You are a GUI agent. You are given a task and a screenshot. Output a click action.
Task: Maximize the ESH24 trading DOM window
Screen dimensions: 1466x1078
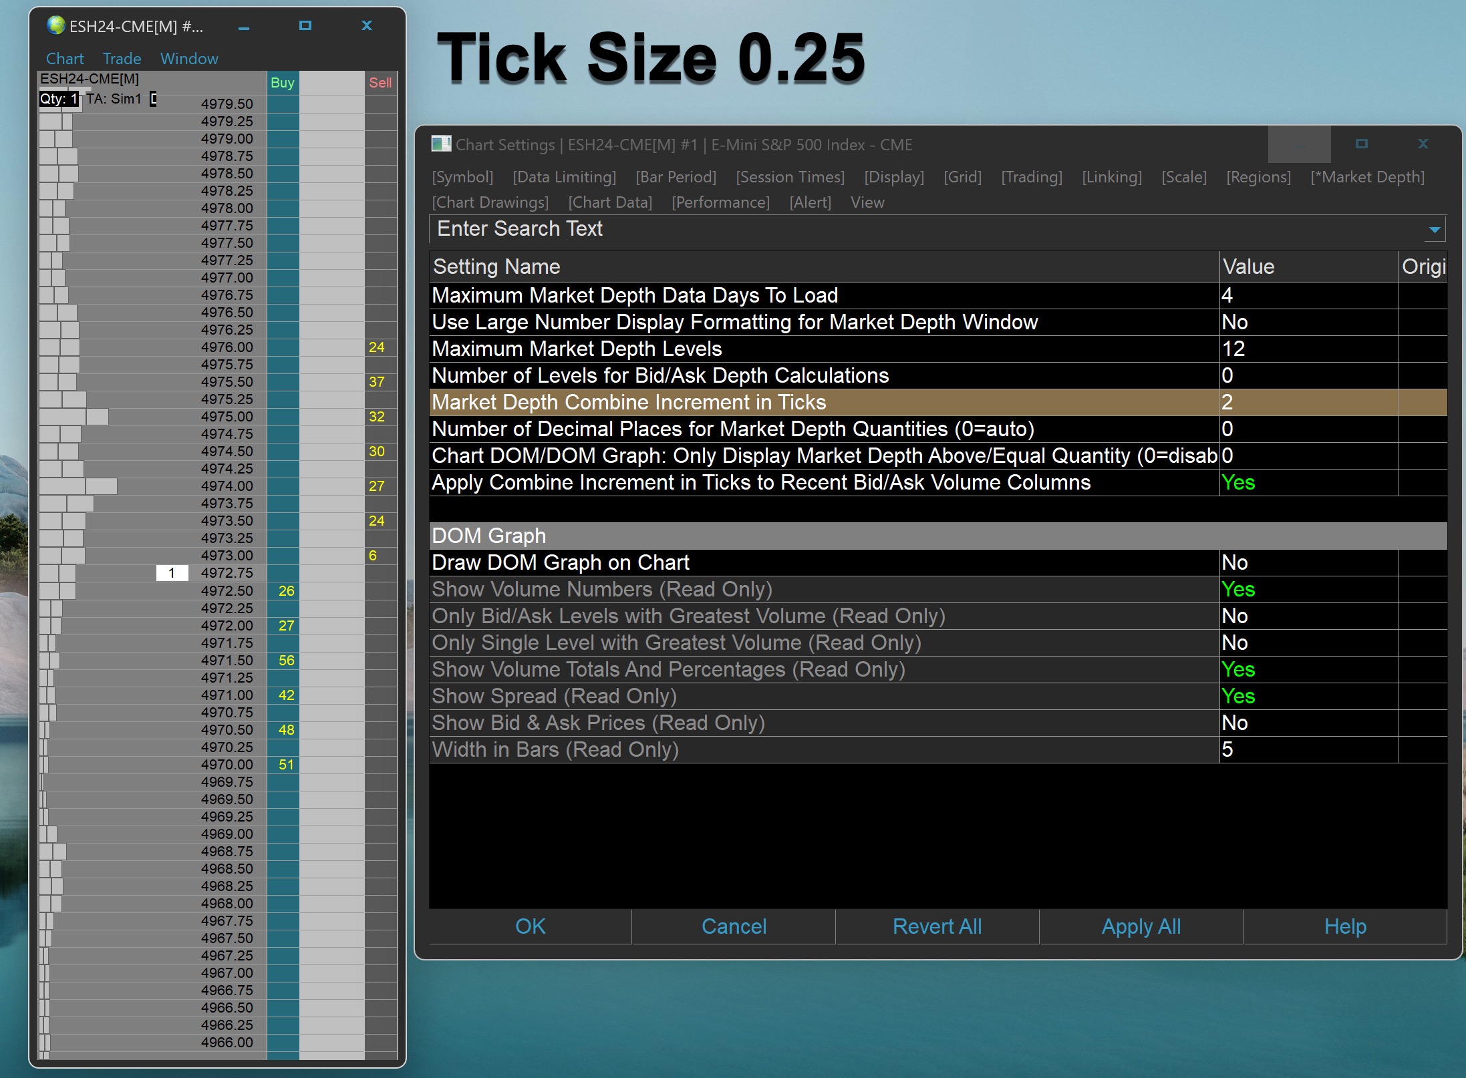coord(305,26)
